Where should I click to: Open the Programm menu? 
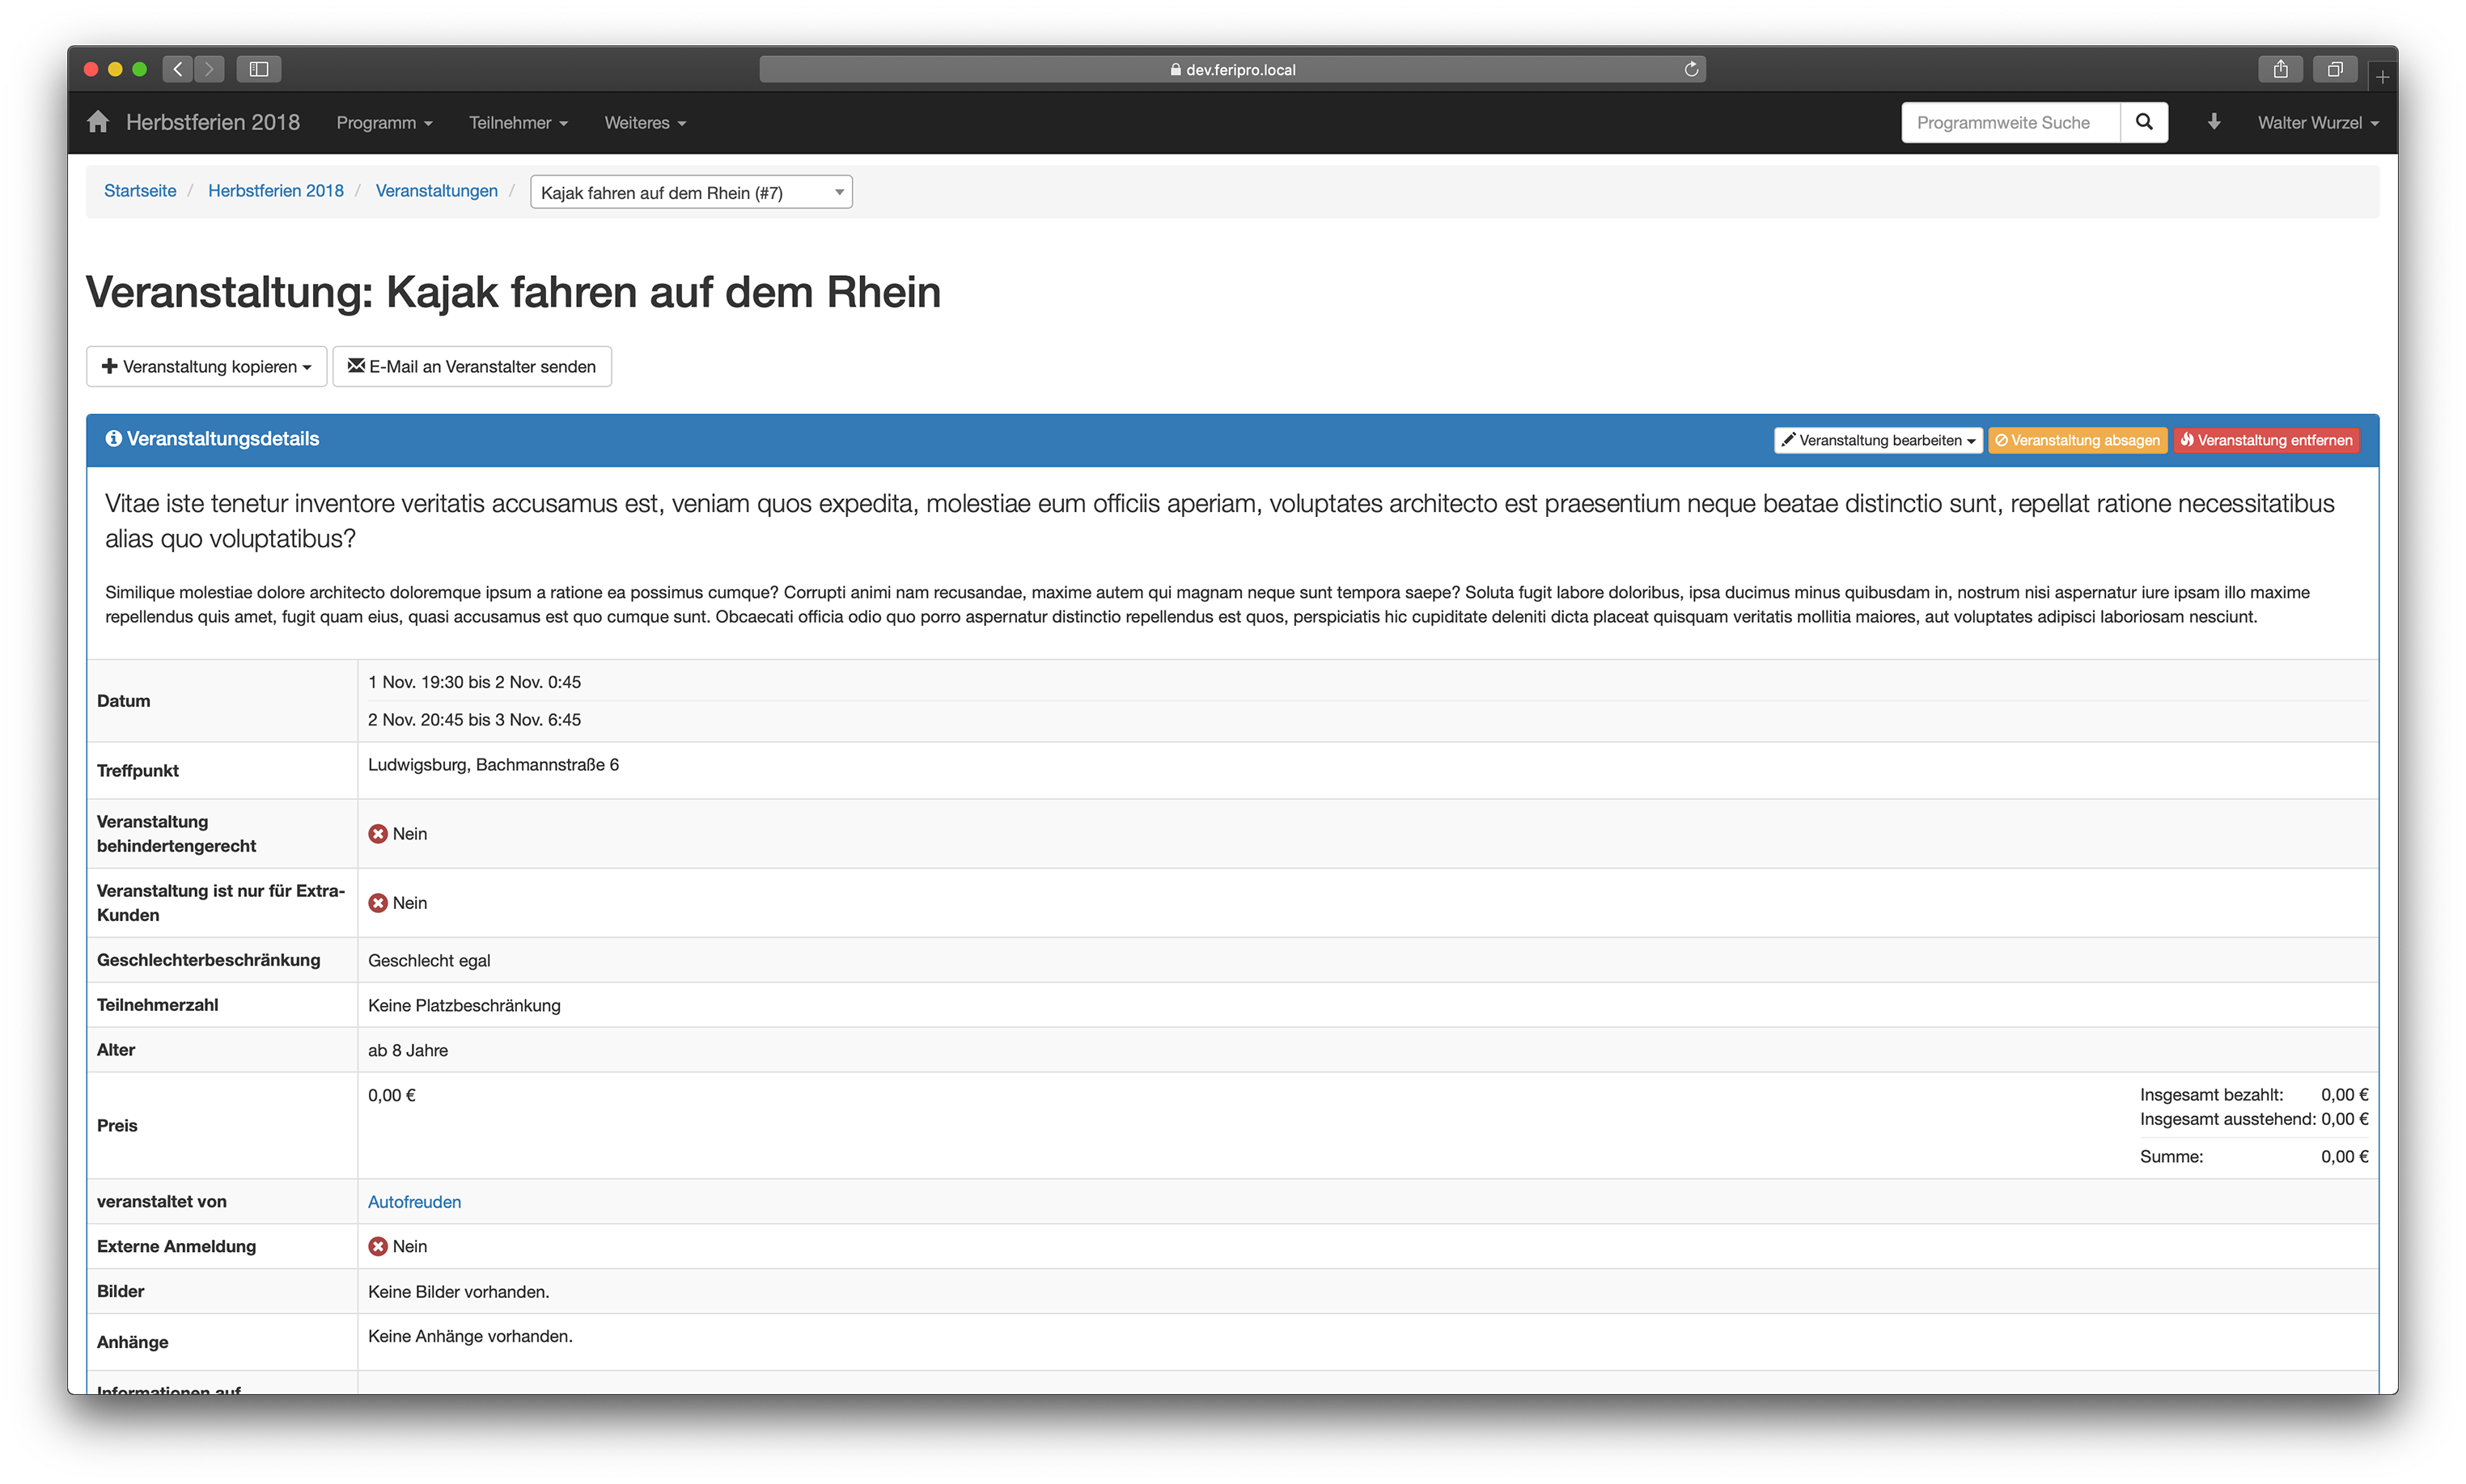384,123
